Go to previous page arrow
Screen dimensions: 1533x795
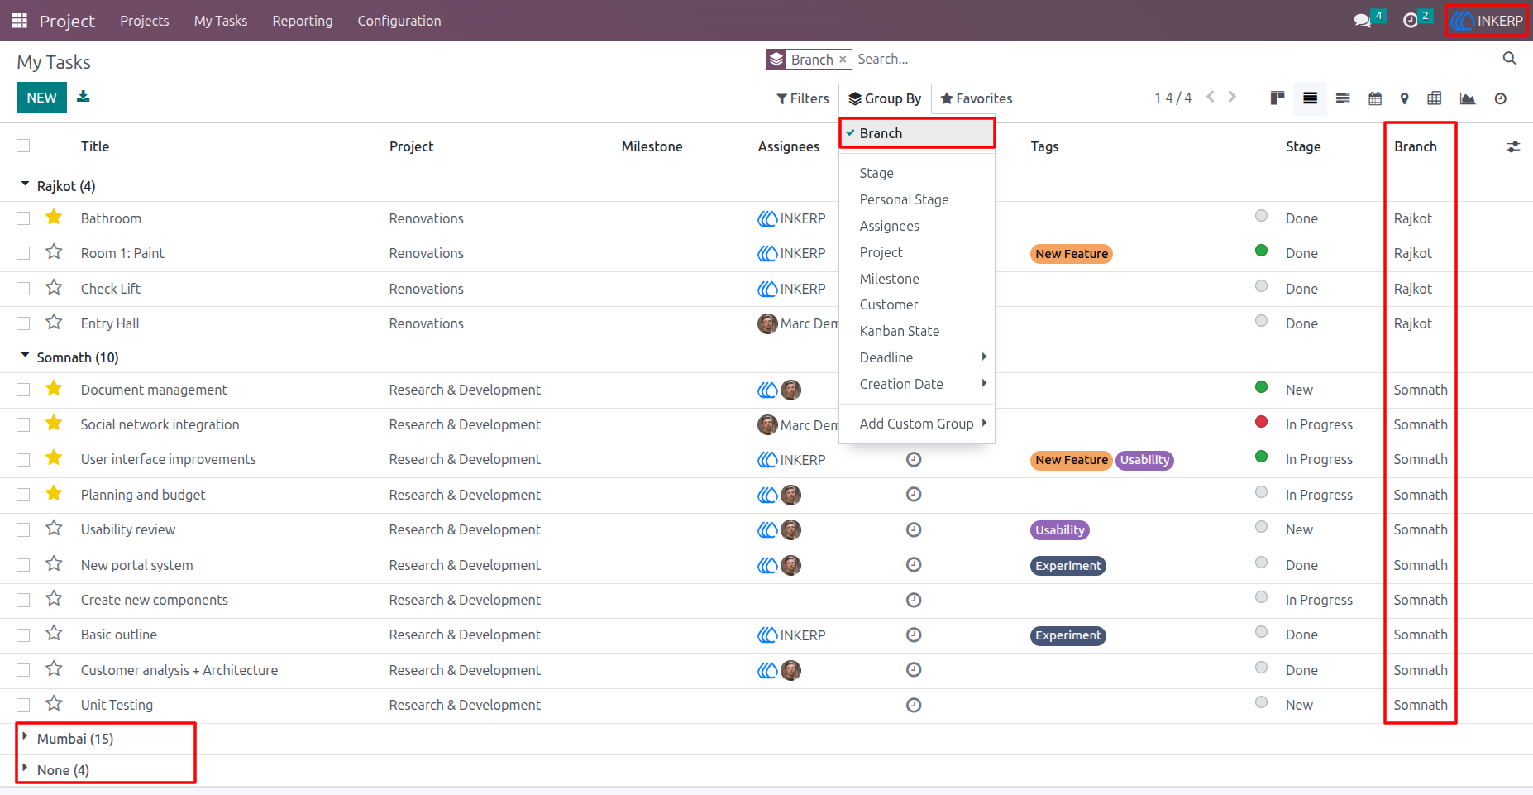[x=1211, y=97]
